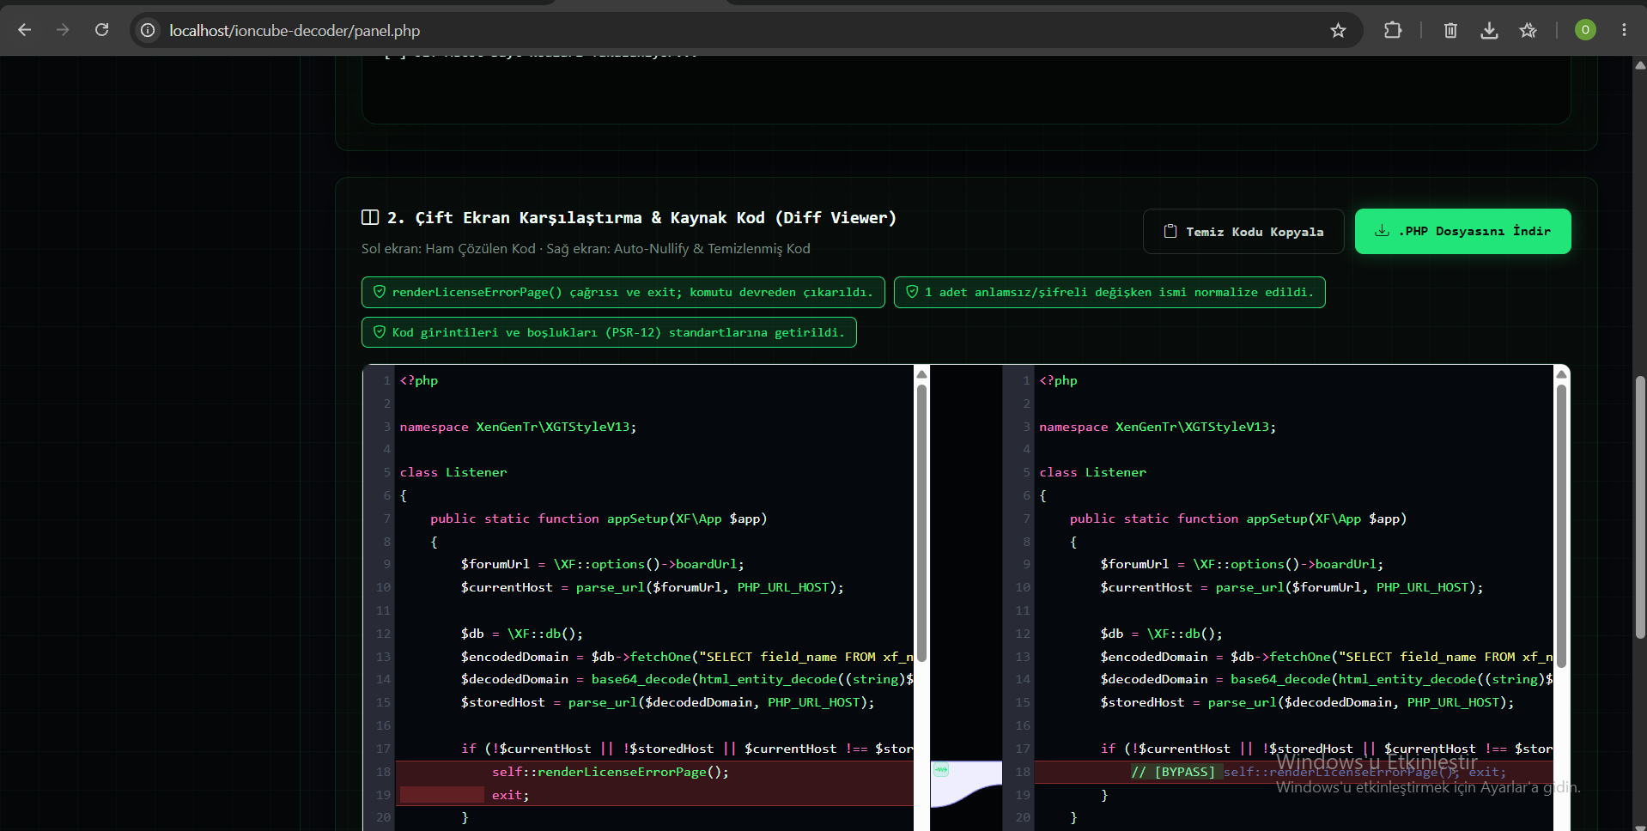This screenshot has width=1647, height=831.
Task: Click '$storedHost = parse_url' line in the right pane
Action: click(x=1307, y=702)
